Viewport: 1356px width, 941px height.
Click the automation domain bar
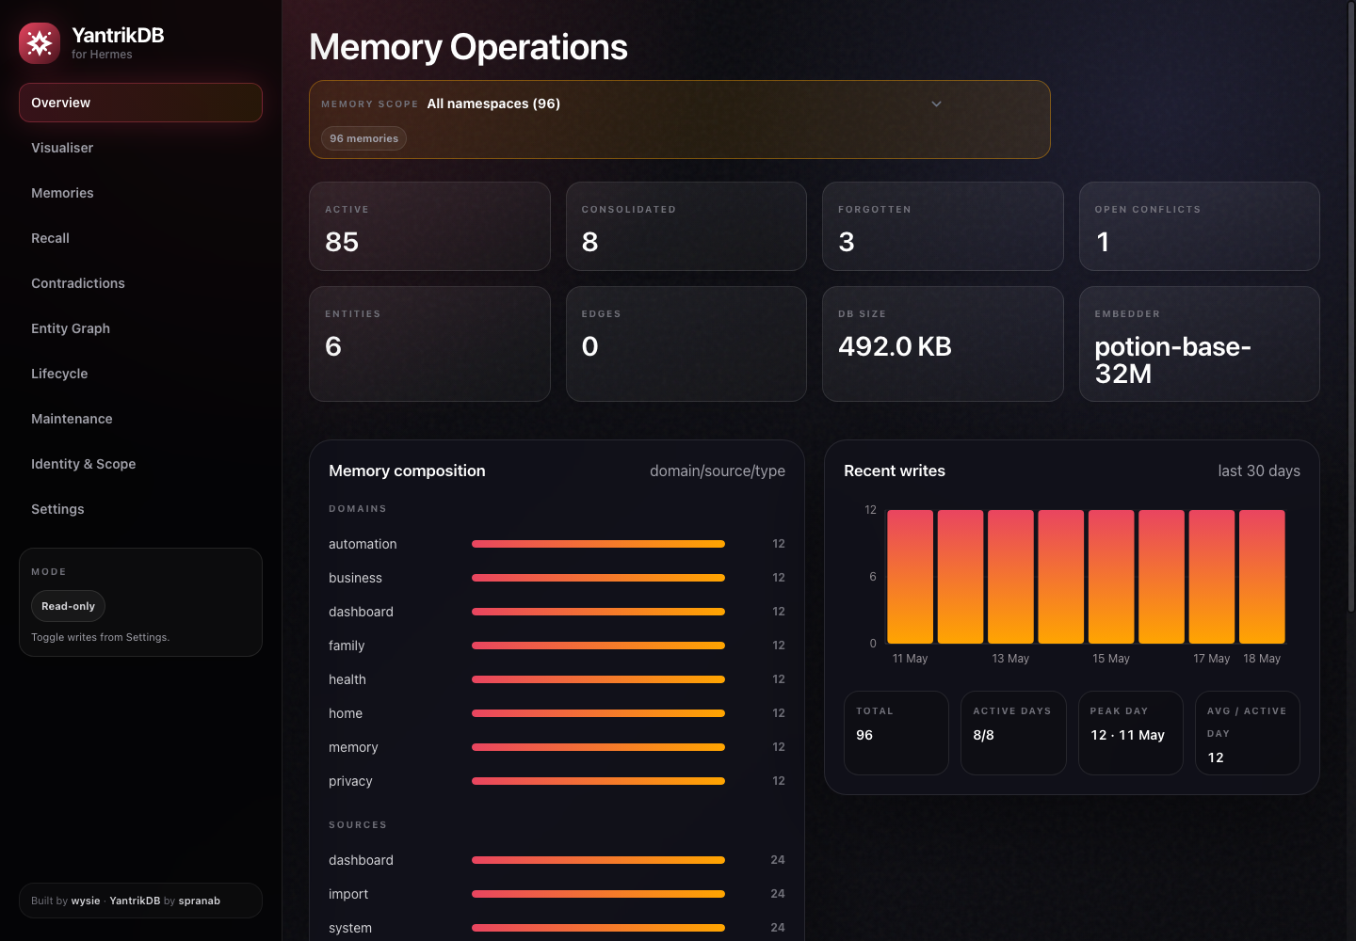598,544
